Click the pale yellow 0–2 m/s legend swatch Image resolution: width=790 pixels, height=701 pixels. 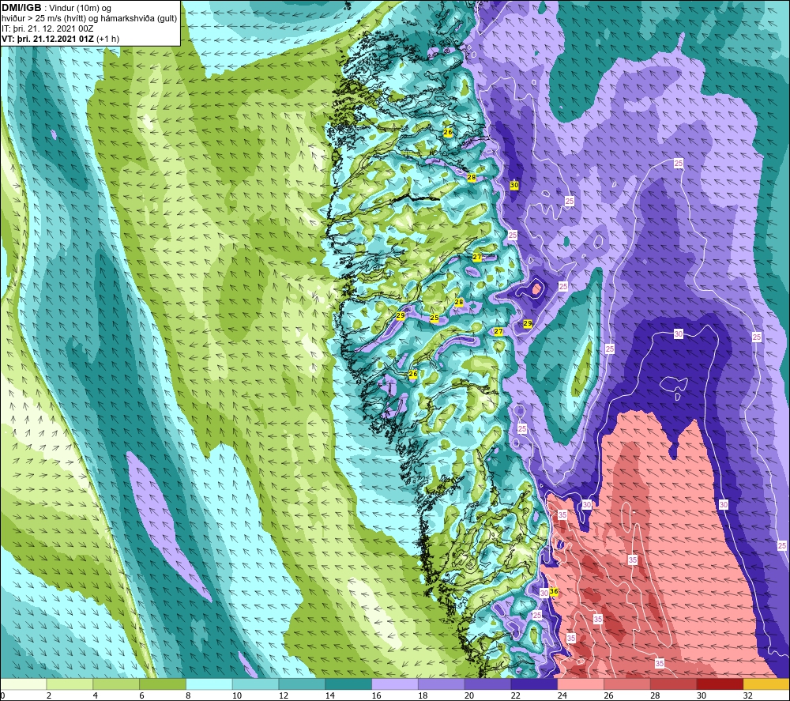[23, 684]
